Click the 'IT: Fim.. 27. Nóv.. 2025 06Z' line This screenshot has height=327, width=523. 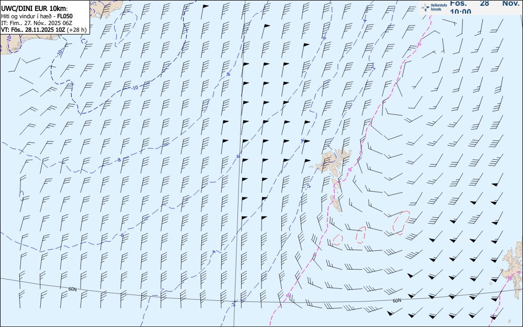click(x=37, y=23)
